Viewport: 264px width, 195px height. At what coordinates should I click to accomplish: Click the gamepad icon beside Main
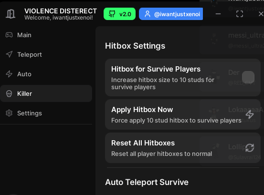[x=9, y=35]
